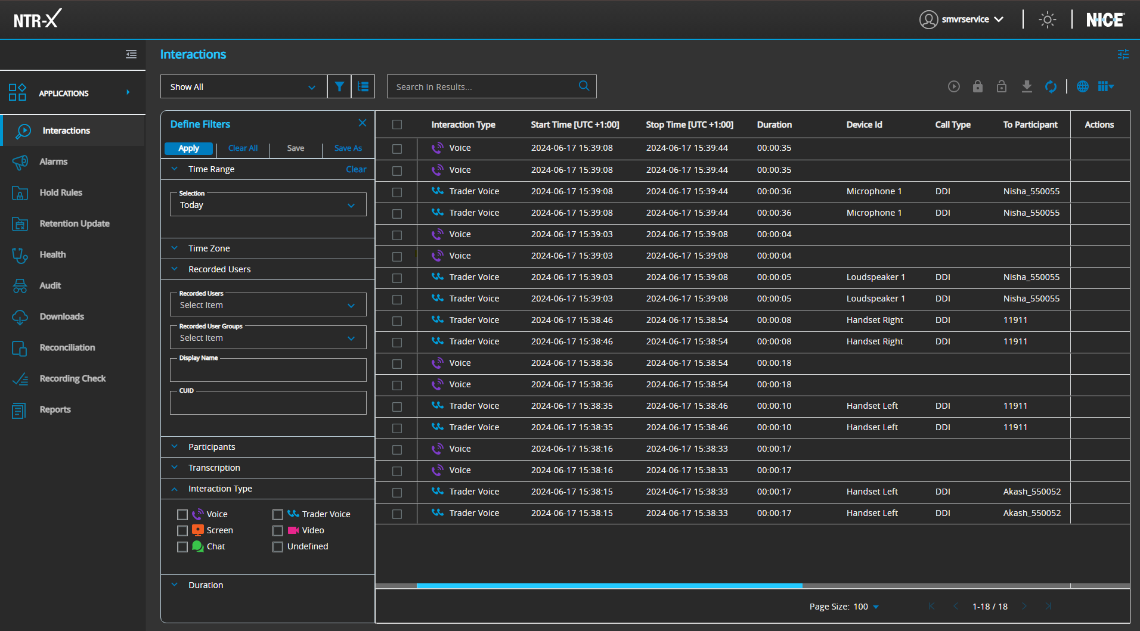Open page settings sliders icon
1140x631 pixels.
[1123, 54]
